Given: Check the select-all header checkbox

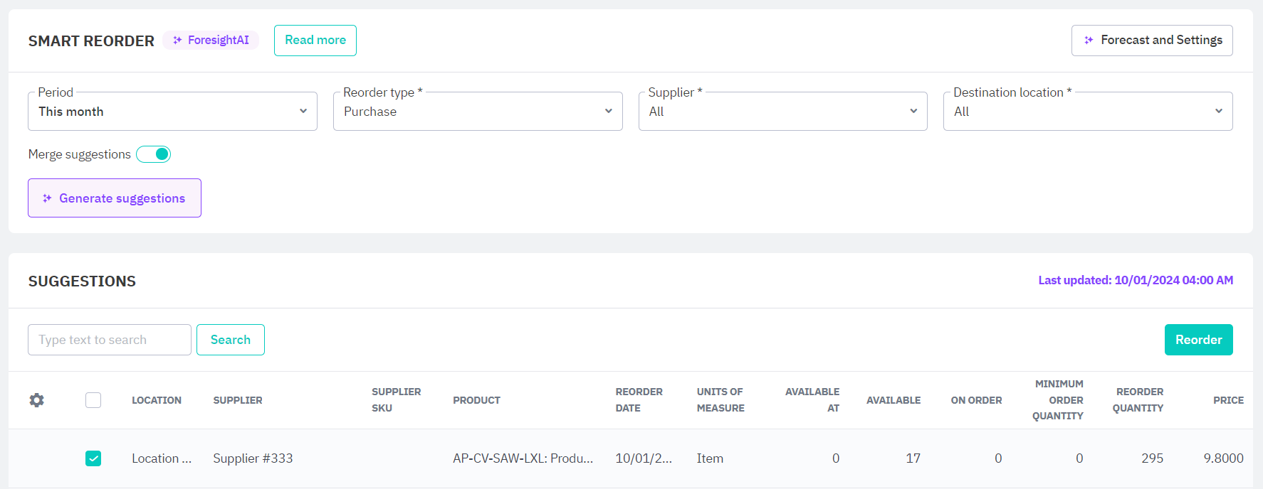Looking at the screenshot, I should (93, 400).
